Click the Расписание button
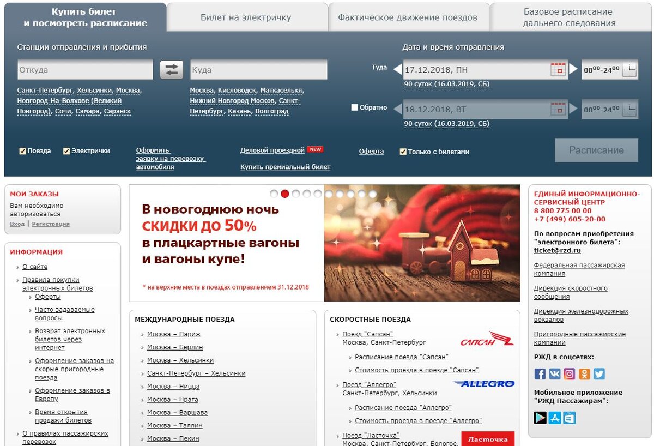654x446 pixels. [596, 150]
